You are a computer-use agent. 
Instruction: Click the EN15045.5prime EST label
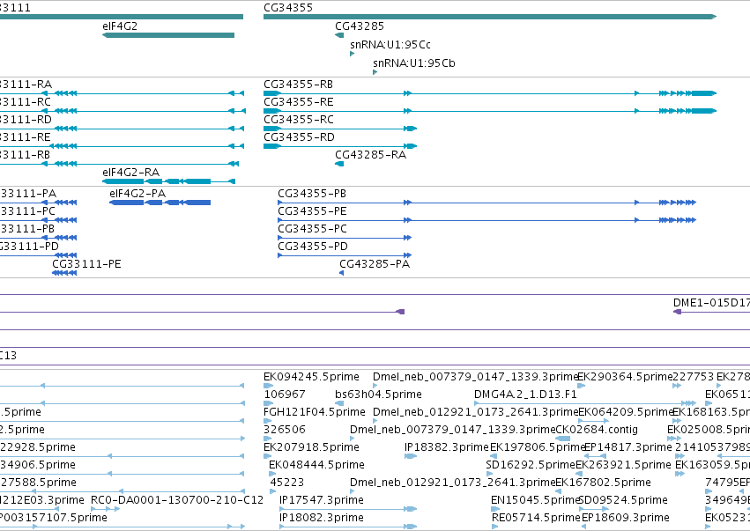pyautogui.click(x=535, y=500)
